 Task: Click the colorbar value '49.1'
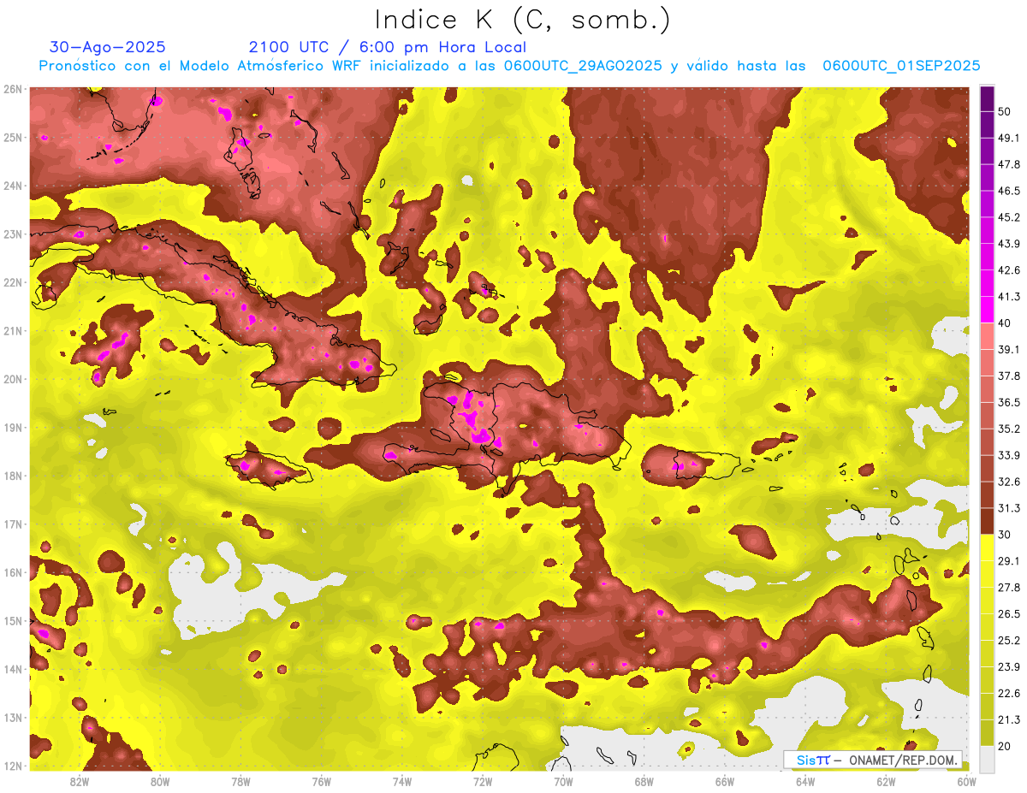click(1009, 139)
